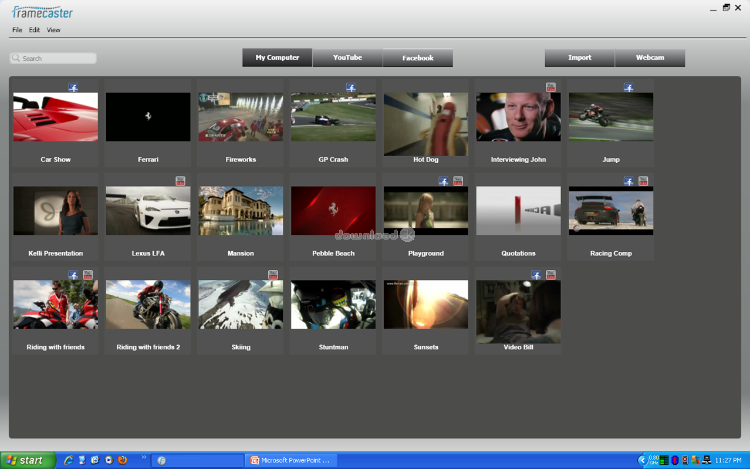Select the Pebble Beach thumbnail

coord(333,211)
